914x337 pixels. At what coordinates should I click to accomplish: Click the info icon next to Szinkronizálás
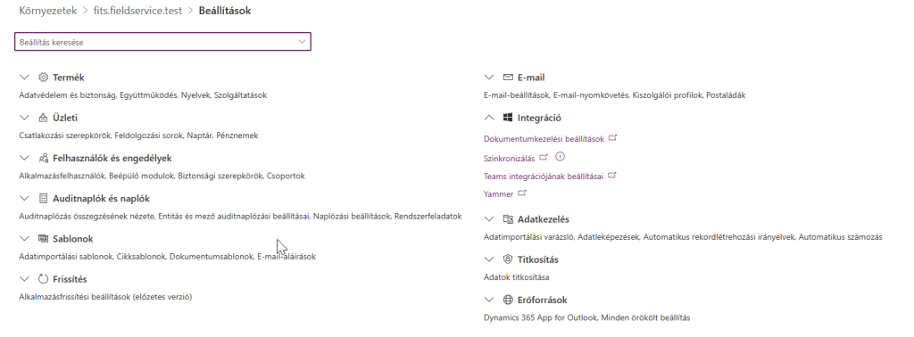coord(561,157)
